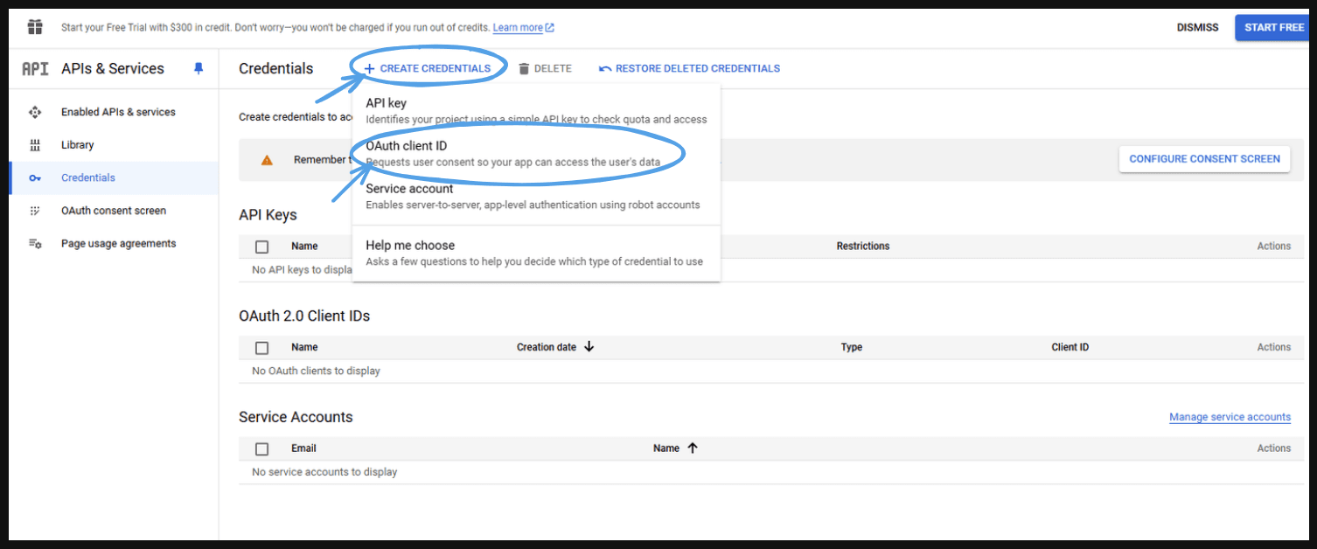Click the Service Accounts section heading
The width and height of the screenshot is (1317, 549).
pos(296,417)
